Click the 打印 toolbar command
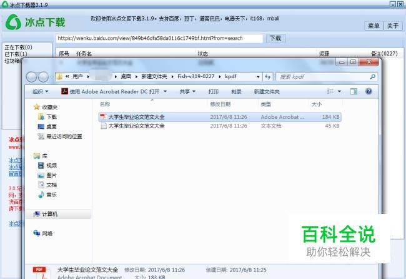The image size is (406, 279). point(214,91)
